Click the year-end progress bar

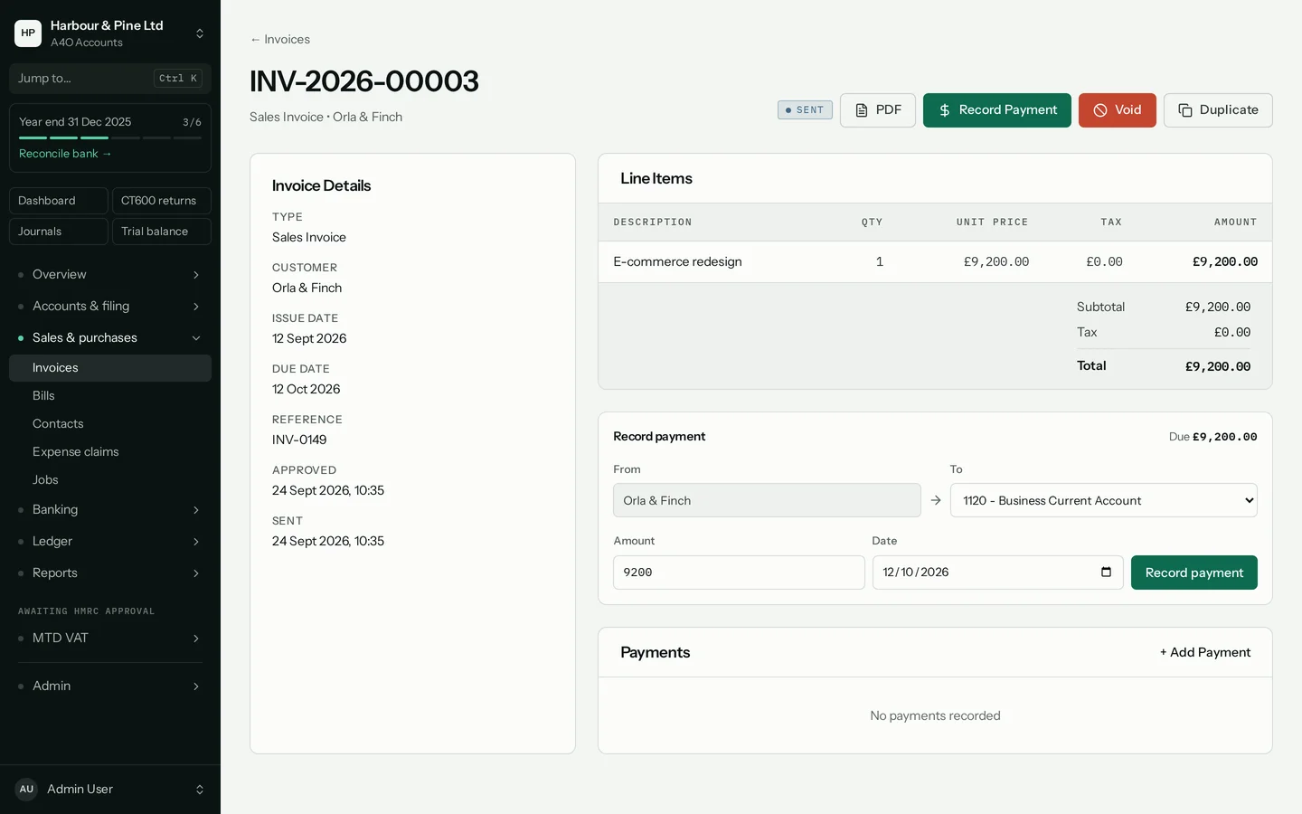tap(110, 137)
